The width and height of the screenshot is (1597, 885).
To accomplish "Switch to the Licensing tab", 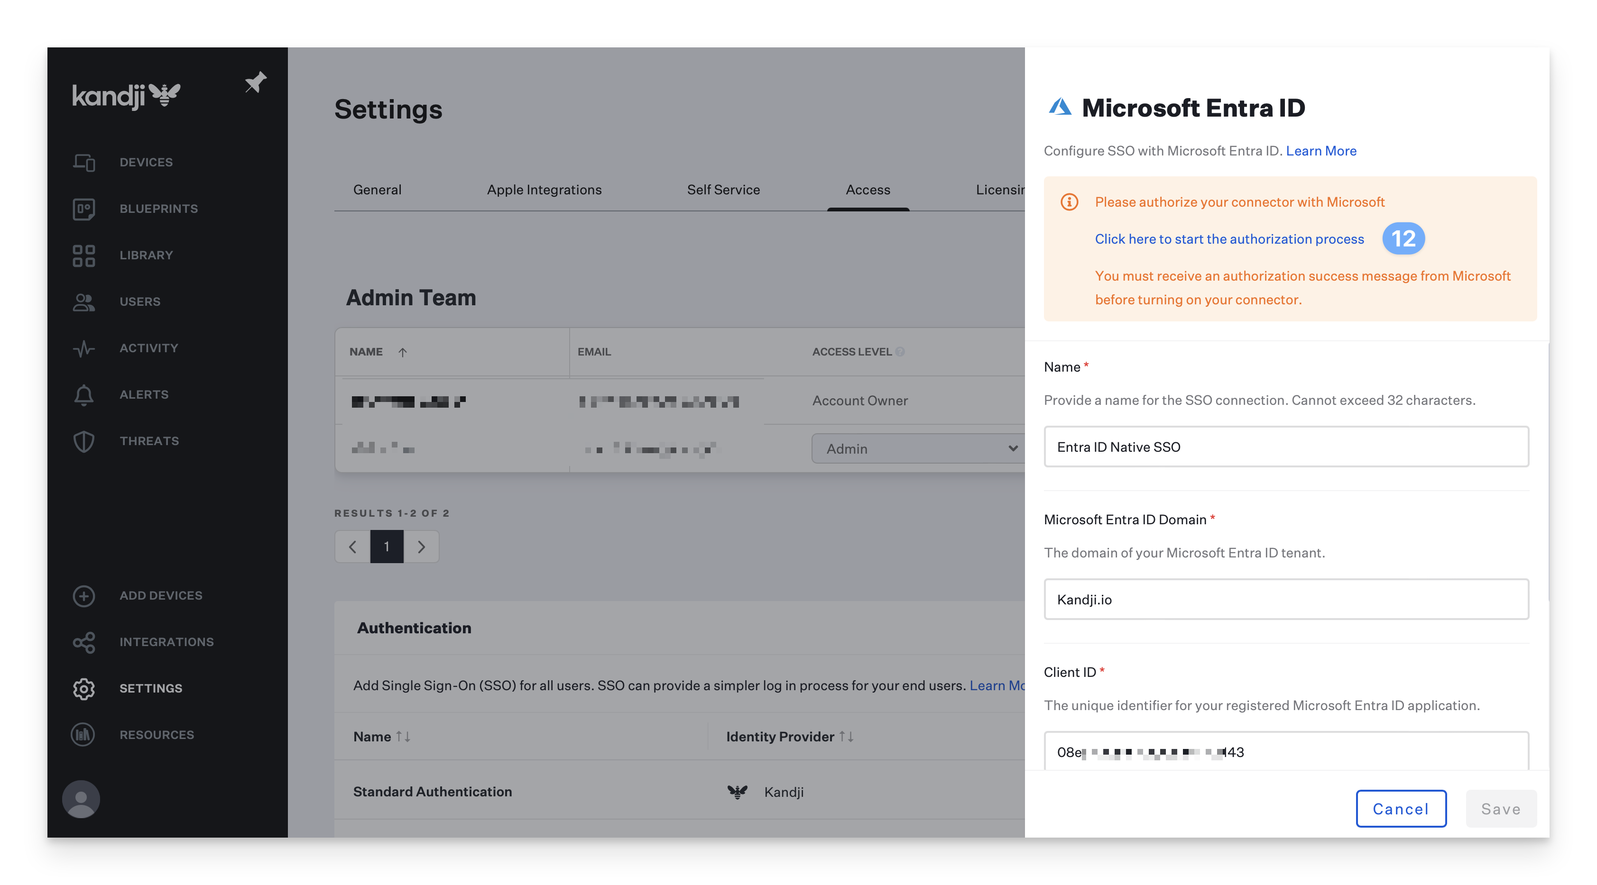I will point(1000,190).
